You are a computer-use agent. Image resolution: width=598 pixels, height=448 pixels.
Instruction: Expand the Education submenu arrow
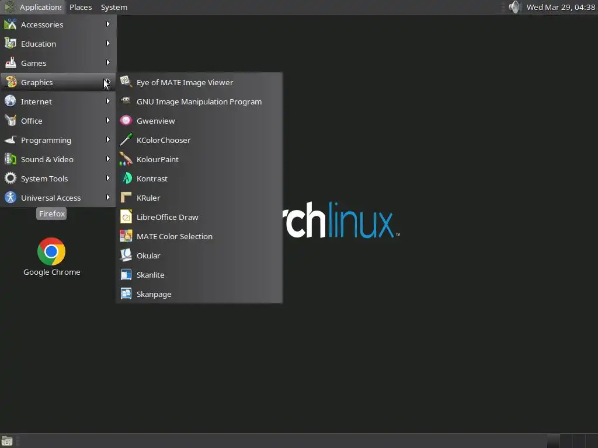108,43
